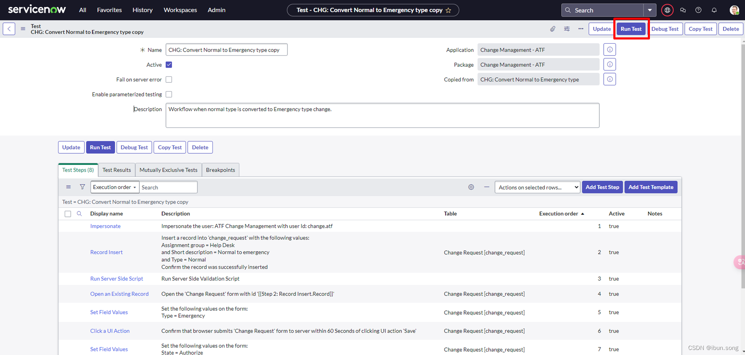Open the Favorites menu

pyautogui.click(x=109, y=10)
